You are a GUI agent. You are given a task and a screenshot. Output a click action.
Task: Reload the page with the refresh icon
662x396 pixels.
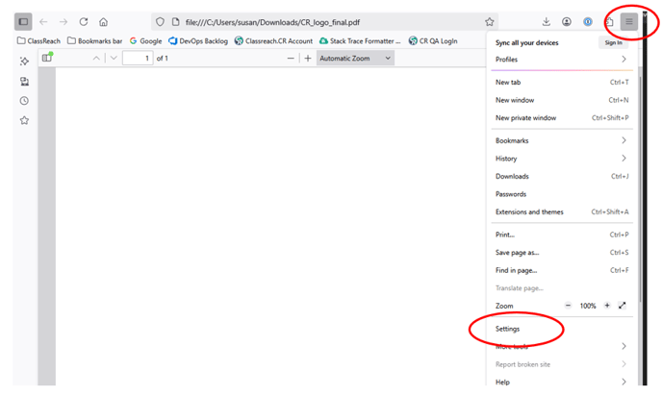pyautogui.click(x=84, y=21)
